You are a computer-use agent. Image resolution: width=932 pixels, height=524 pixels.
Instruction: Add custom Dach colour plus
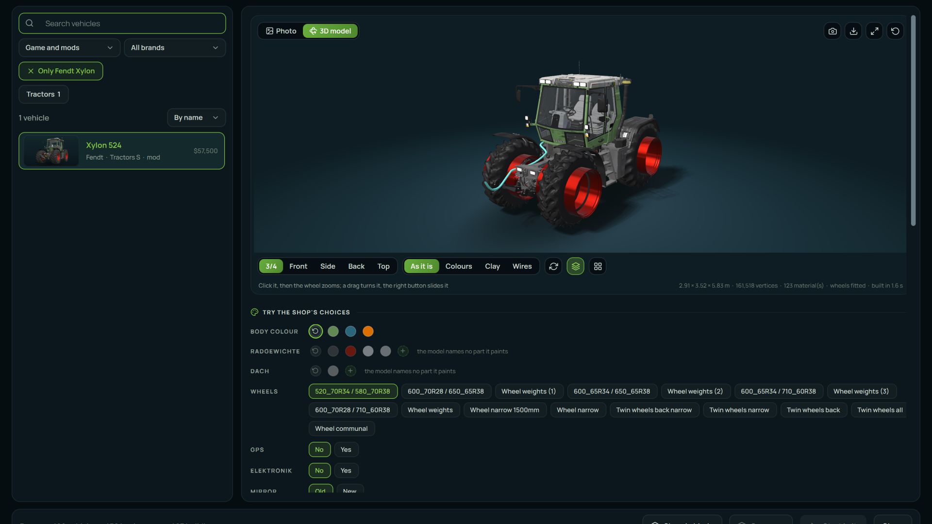click(350, 371)
